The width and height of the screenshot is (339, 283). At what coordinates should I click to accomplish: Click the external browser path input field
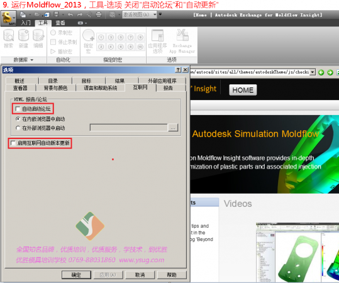(129, 128)
